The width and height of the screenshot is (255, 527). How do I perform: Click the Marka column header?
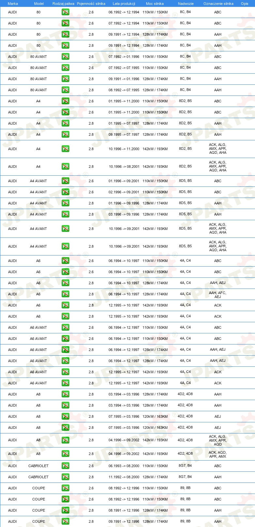13,4
